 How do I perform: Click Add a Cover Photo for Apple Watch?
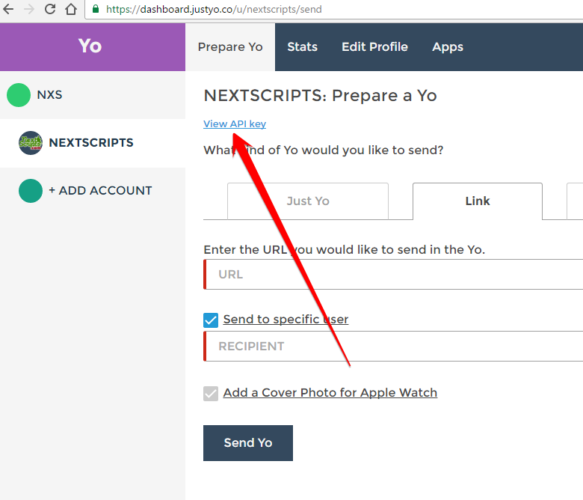tap(330, 393)
